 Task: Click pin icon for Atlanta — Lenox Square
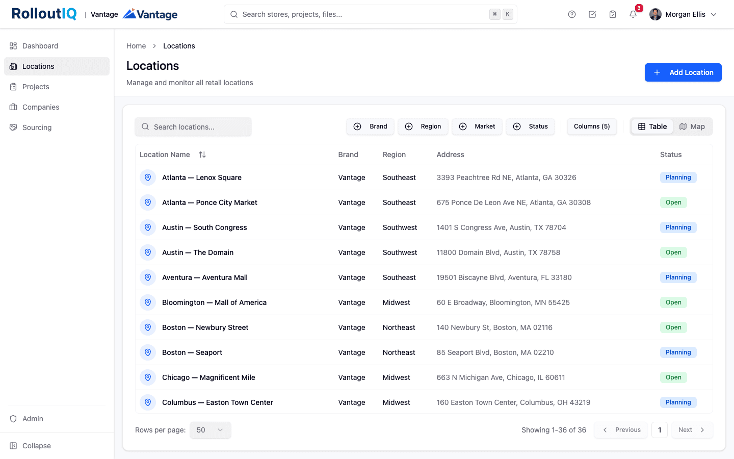pyautogui.click(x=148, y=177)
